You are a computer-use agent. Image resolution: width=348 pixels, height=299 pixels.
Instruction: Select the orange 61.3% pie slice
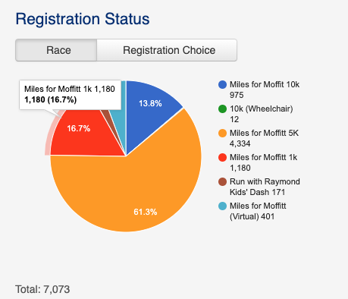(x=142, y=192)
